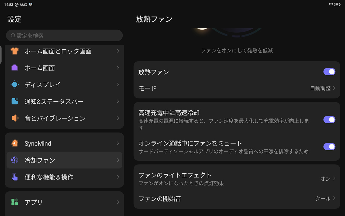Click the SyncMind AI icon

pyautogui.click(x=15, y=143)
